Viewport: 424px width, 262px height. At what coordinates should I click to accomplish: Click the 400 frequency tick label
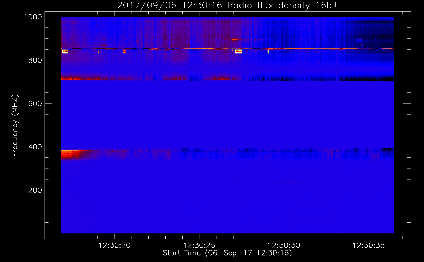pos(35,147)
